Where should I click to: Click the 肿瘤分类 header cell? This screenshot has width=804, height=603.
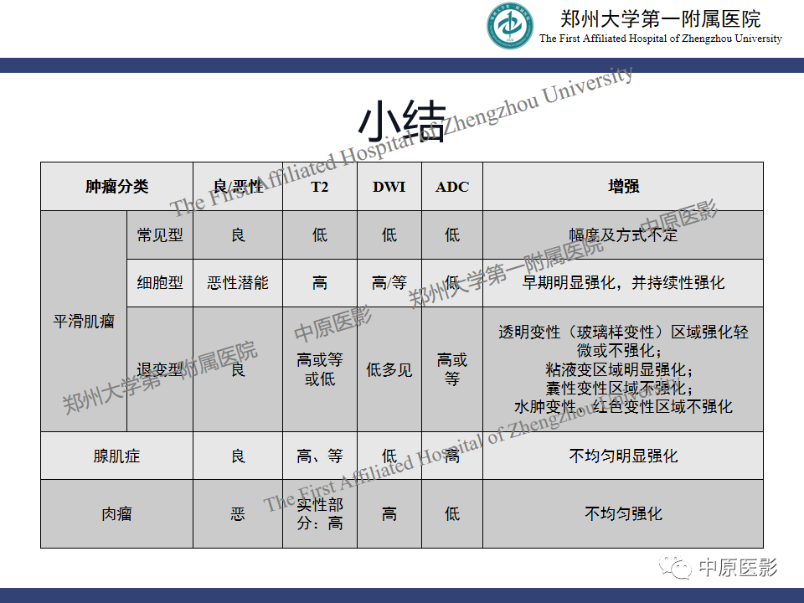117,187
